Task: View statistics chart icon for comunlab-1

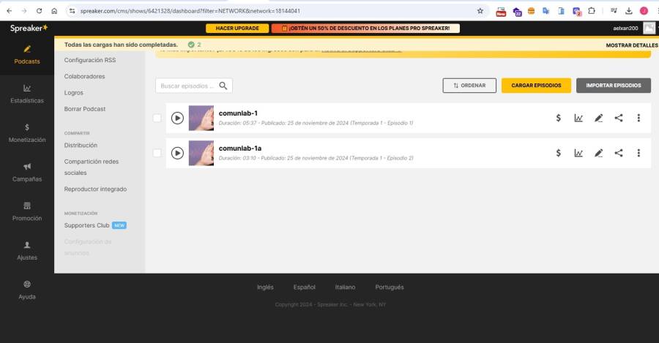Action: [578, 118]
